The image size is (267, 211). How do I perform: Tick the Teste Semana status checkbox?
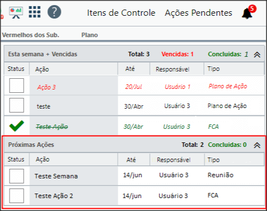(x=16, y=176)
